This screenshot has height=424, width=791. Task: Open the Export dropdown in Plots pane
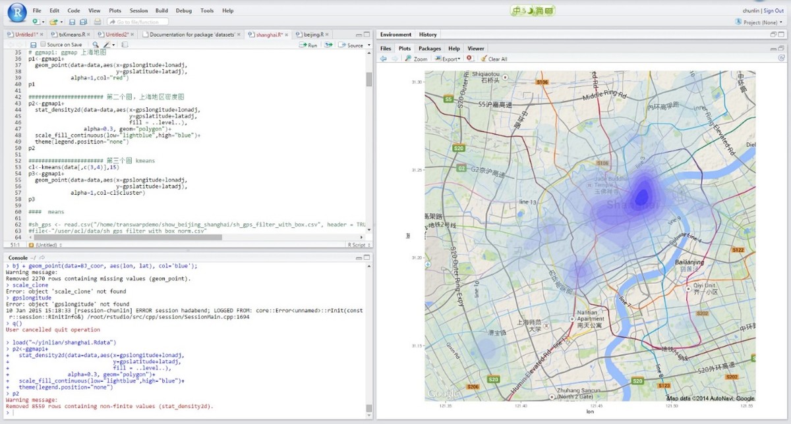tap(450, 59)
